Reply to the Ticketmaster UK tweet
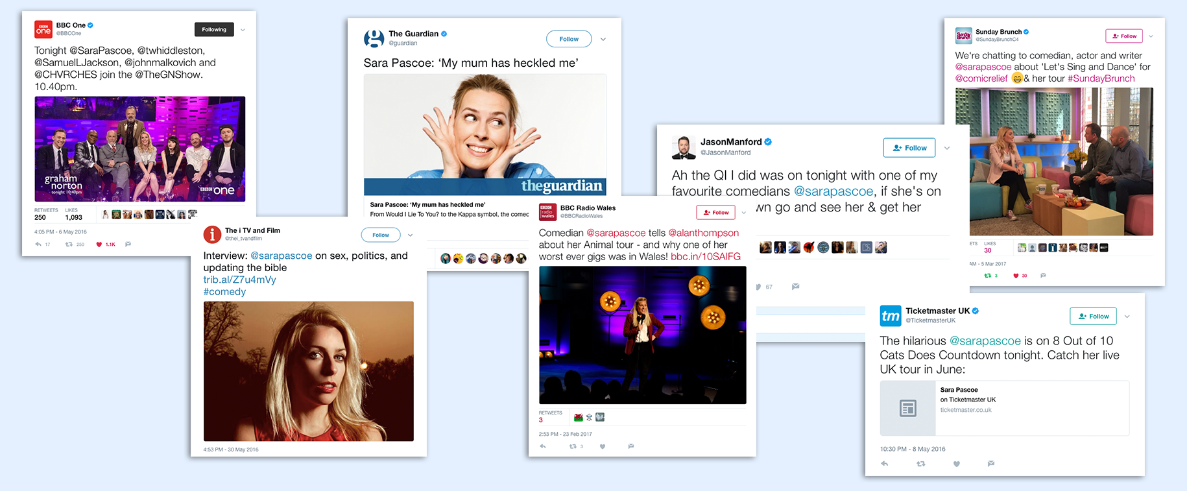1187x491 pixels. (x=885, y=464)
